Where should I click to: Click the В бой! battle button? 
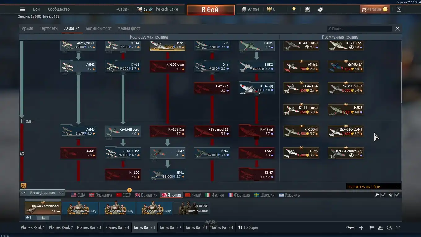click(x=210, y=10)
